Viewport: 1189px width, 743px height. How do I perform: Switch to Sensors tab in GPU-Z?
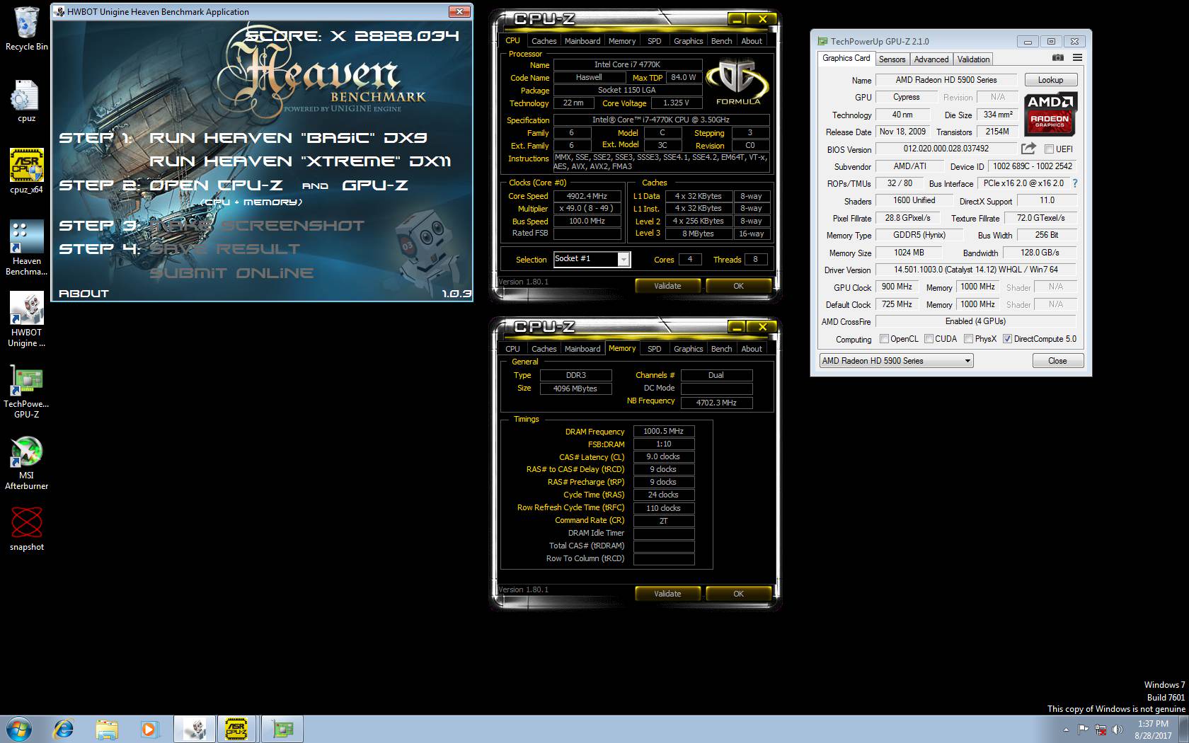pos(892,59)
